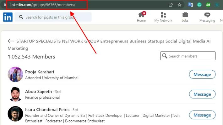Click the green IM extension icon

[208, 5]
